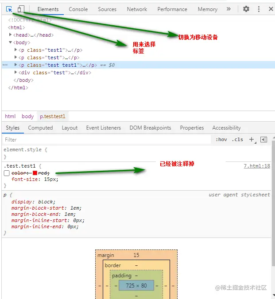Image resolution: width=275 pixels, height=299 pixels.
Task: Activate the inspect element picker tool
Action: [9, 9]
